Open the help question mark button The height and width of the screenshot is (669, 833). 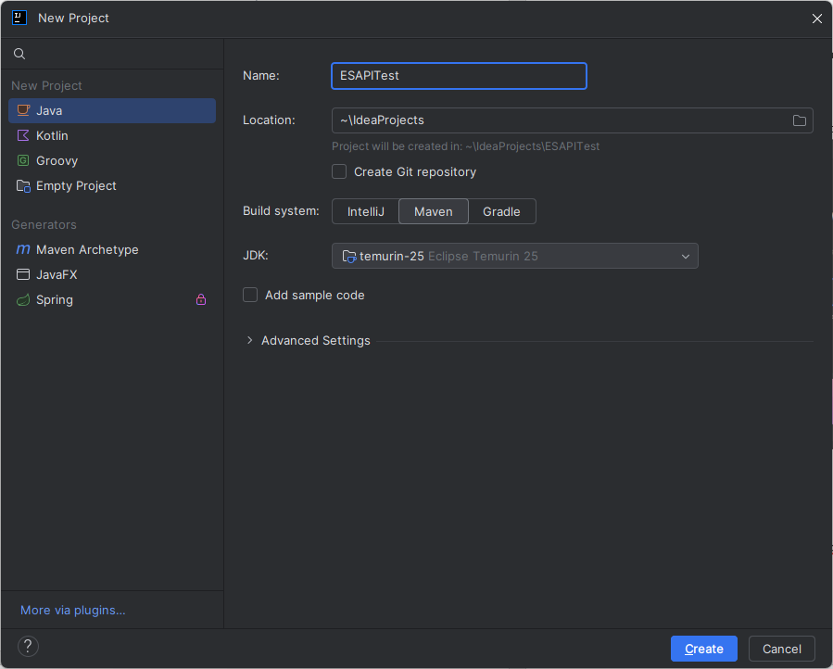pyautogui.click(x=29, y=647)
